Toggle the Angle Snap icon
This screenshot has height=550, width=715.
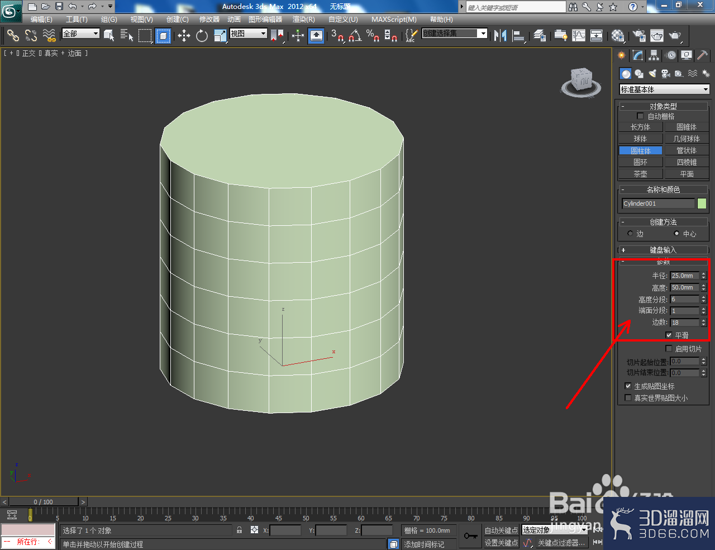click(x=355, y=36)
